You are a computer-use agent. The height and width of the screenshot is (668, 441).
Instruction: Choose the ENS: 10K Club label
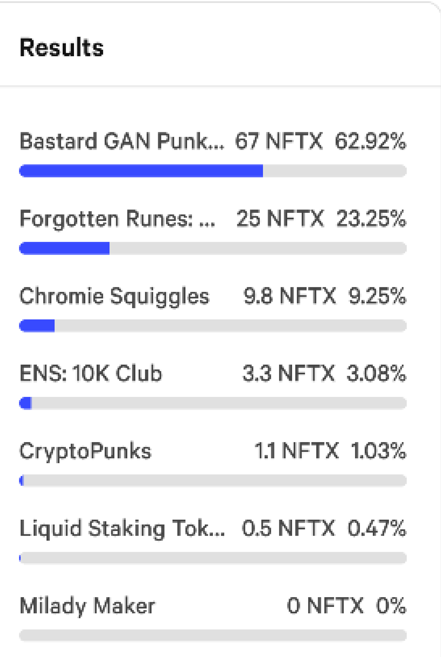(90, 373)
